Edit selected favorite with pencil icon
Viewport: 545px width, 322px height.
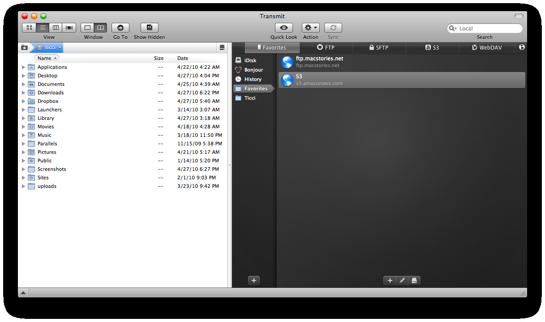coord(402,280)
